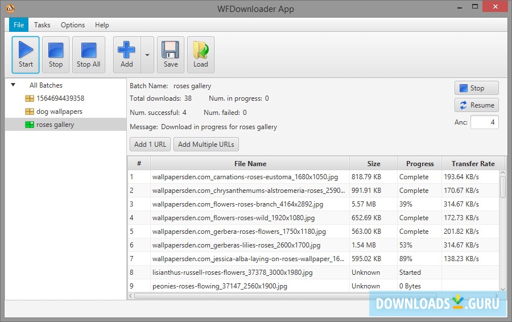Screen dimensions: 512x322
Task: Click the dog wallpapers batch icon
Action: [x=30, y=112]
